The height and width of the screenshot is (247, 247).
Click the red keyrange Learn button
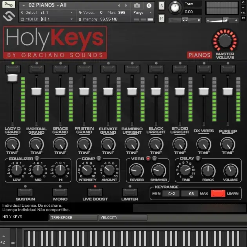pos(218,193)
